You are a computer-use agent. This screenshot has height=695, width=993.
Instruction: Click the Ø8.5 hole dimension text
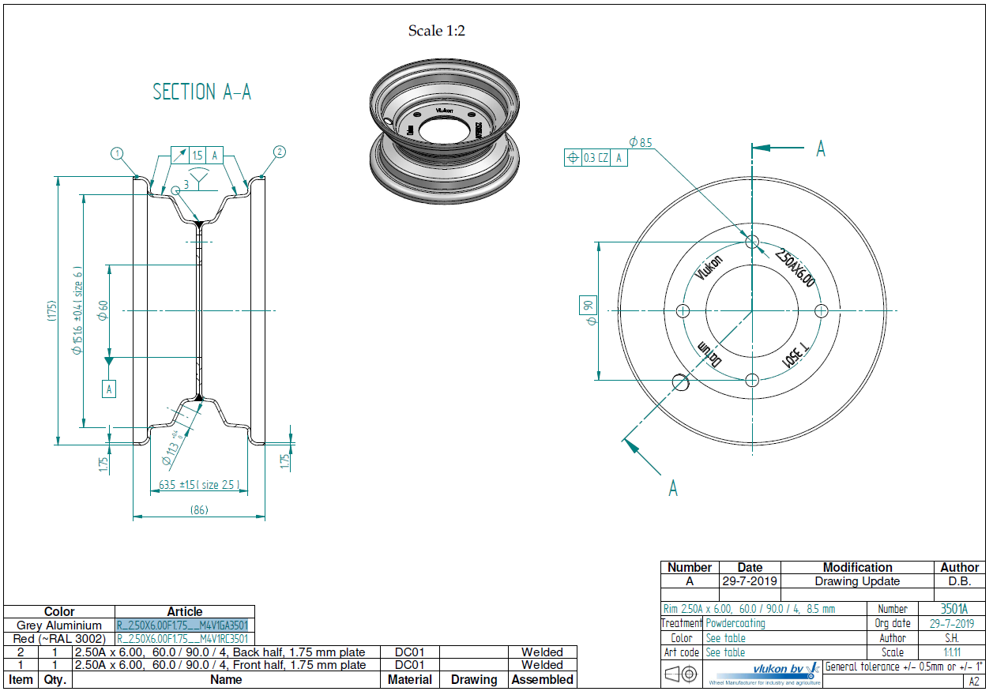(641, 143)
